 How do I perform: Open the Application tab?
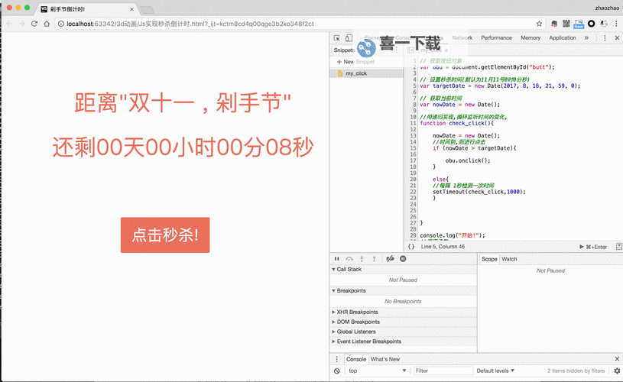click(562, 37)
